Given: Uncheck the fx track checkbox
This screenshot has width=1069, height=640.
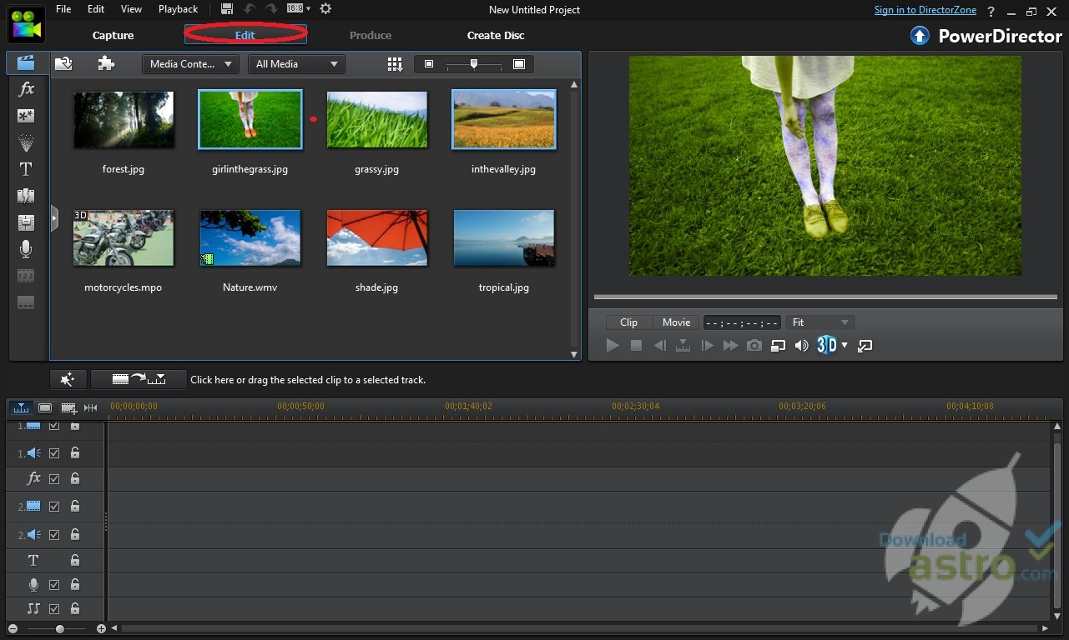Looking at the screenshot, I should [x=54, y=479].
